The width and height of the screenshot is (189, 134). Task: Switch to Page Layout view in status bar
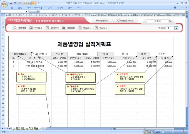(x=150, y=132)
